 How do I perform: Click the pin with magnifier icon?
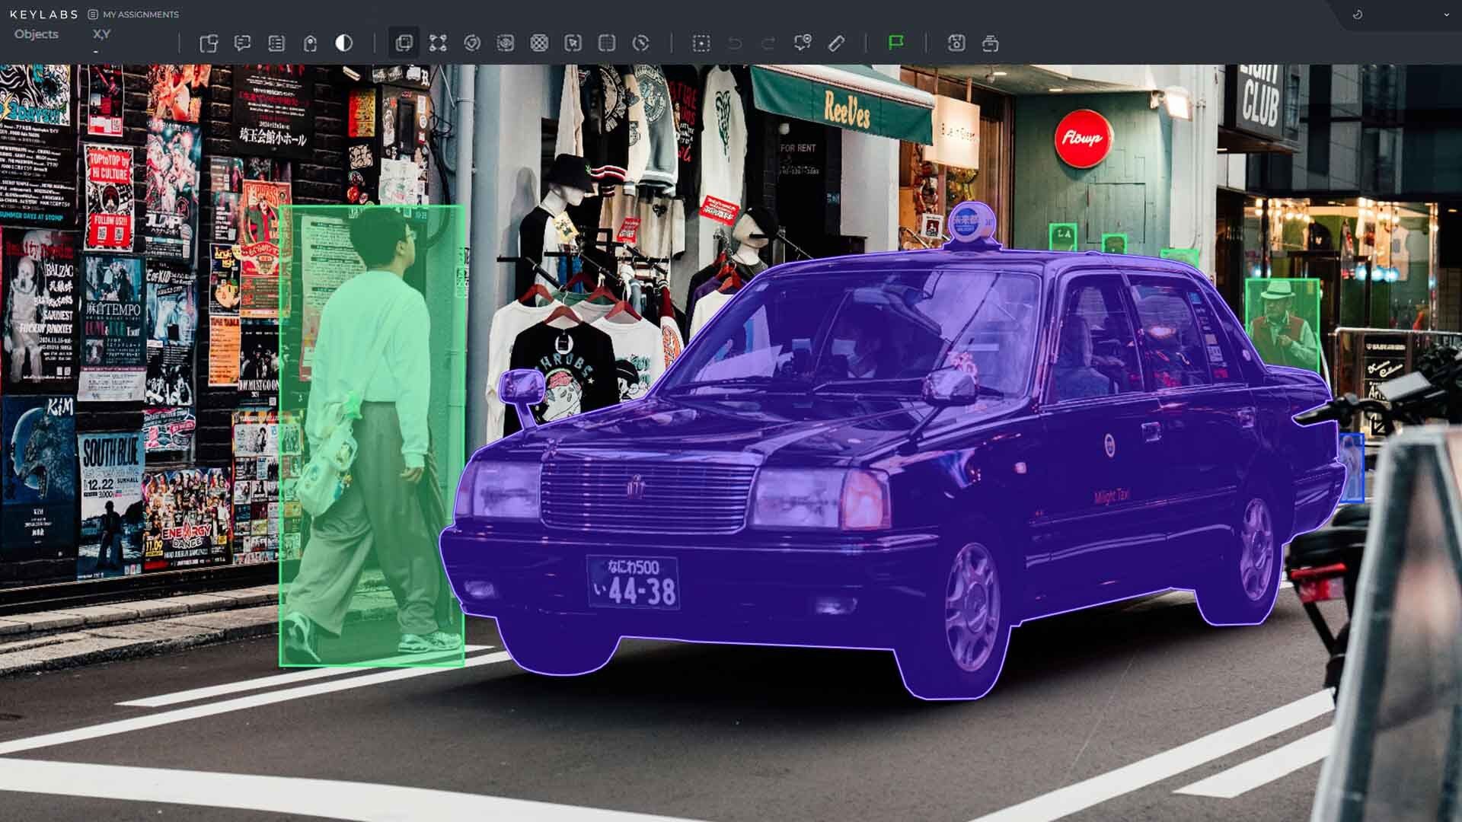point(803,43)
